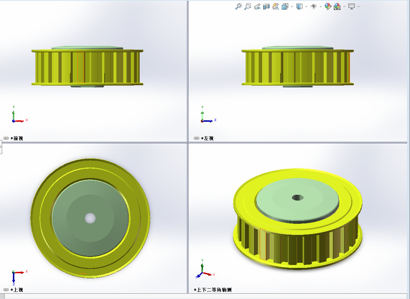Click the Apply Scene icon
Screen dimensions: 410x299
pyautogui.click(x=337, y=6)
